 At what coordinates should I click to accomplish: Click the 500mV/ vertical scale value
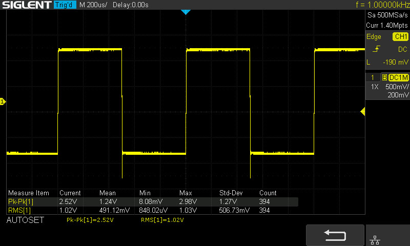(397, 87)
